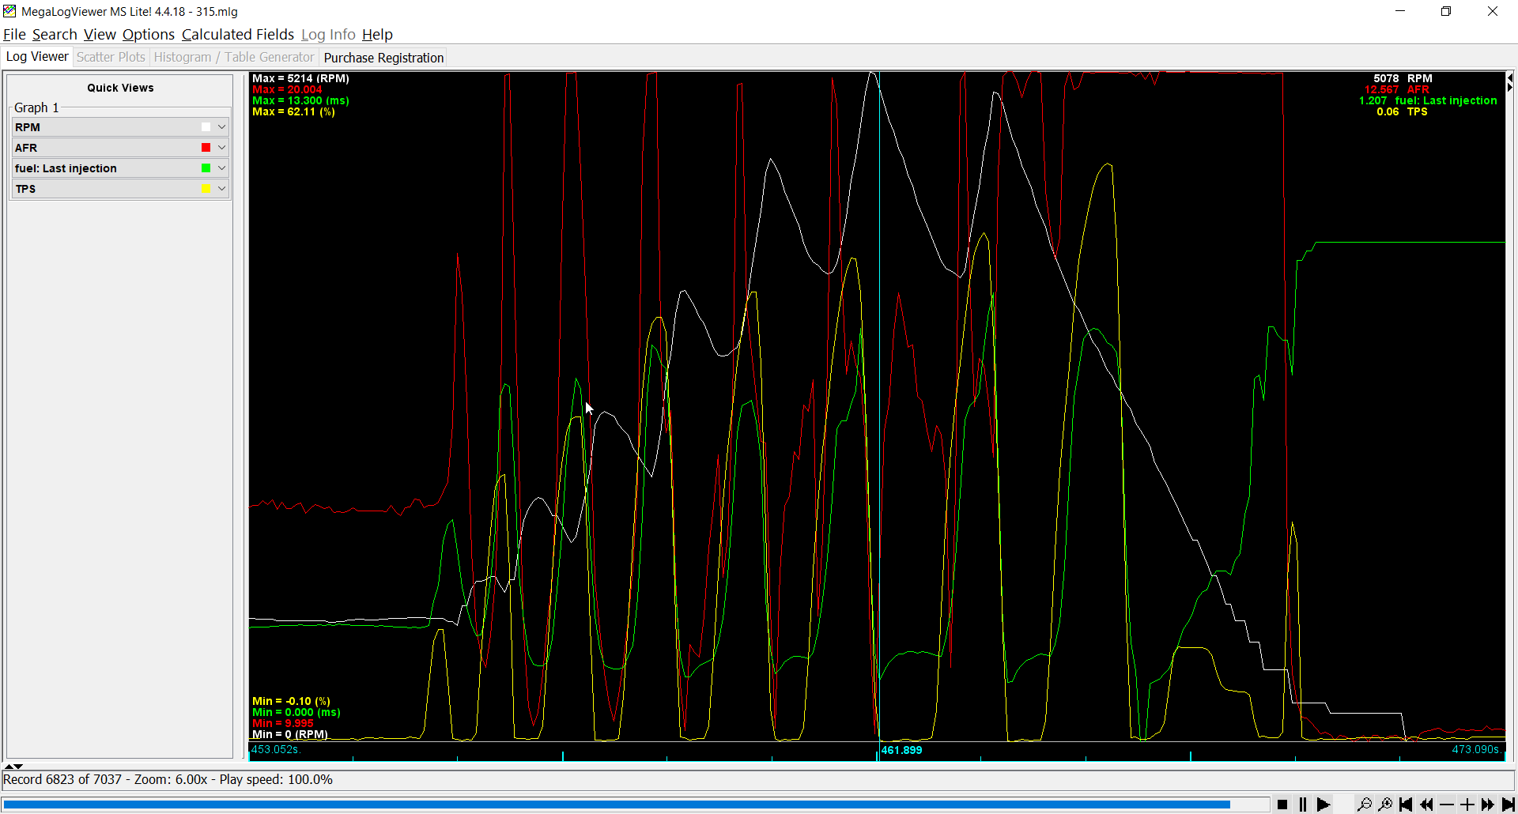Viewport: 1518px width, 814px height.
Task: Open Calculated Fields menu
Action: tap(238, 35)
